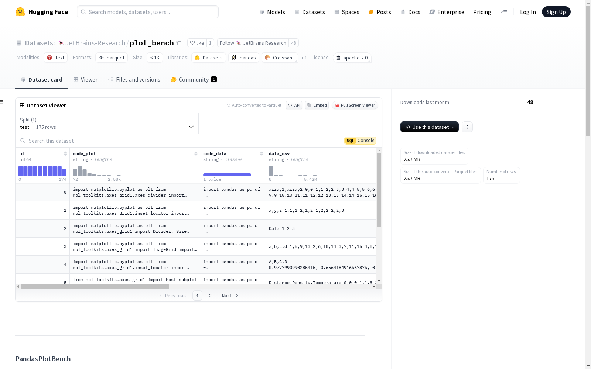Open the SQL Console
The image size is (591, 369).
[360, 141]
